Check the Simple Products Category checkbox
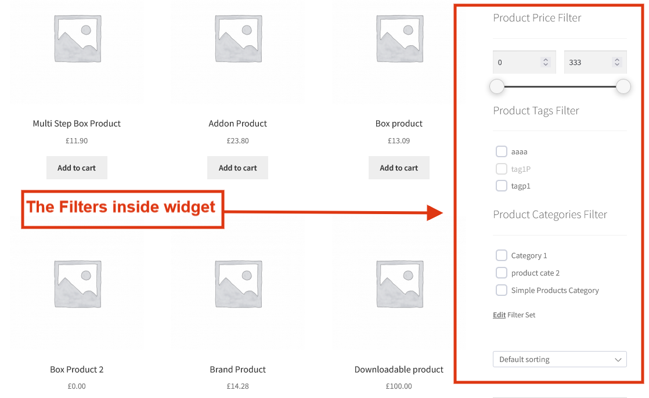The width and height of the screenshot is (649, 398). 502,290
